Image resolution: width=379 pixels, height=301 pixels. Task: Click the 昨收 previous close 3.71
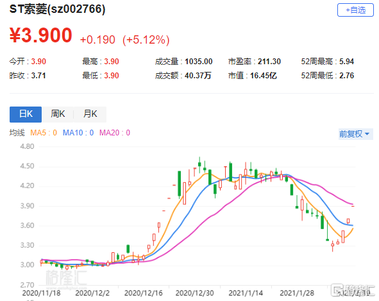(38, 76)
